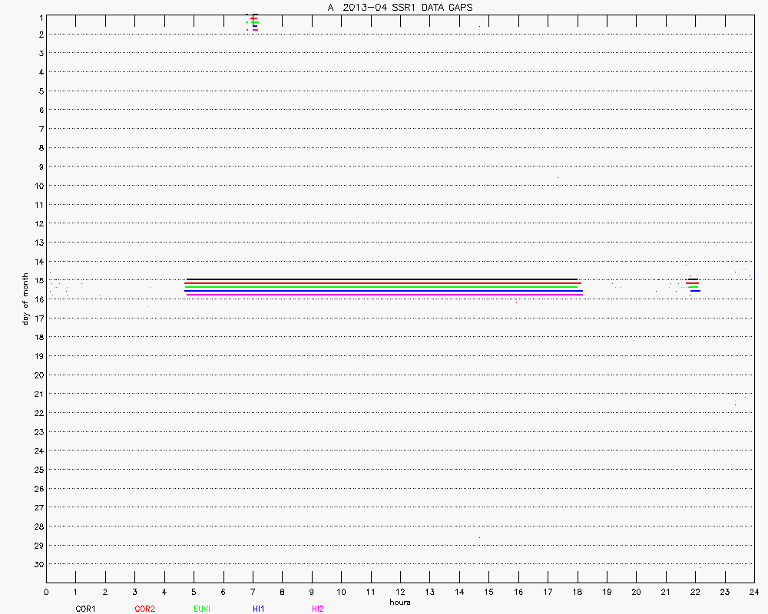Click the long black COR1 gap bar on day 15
This screenshot has width=768, height=614.
pos(382,279)
